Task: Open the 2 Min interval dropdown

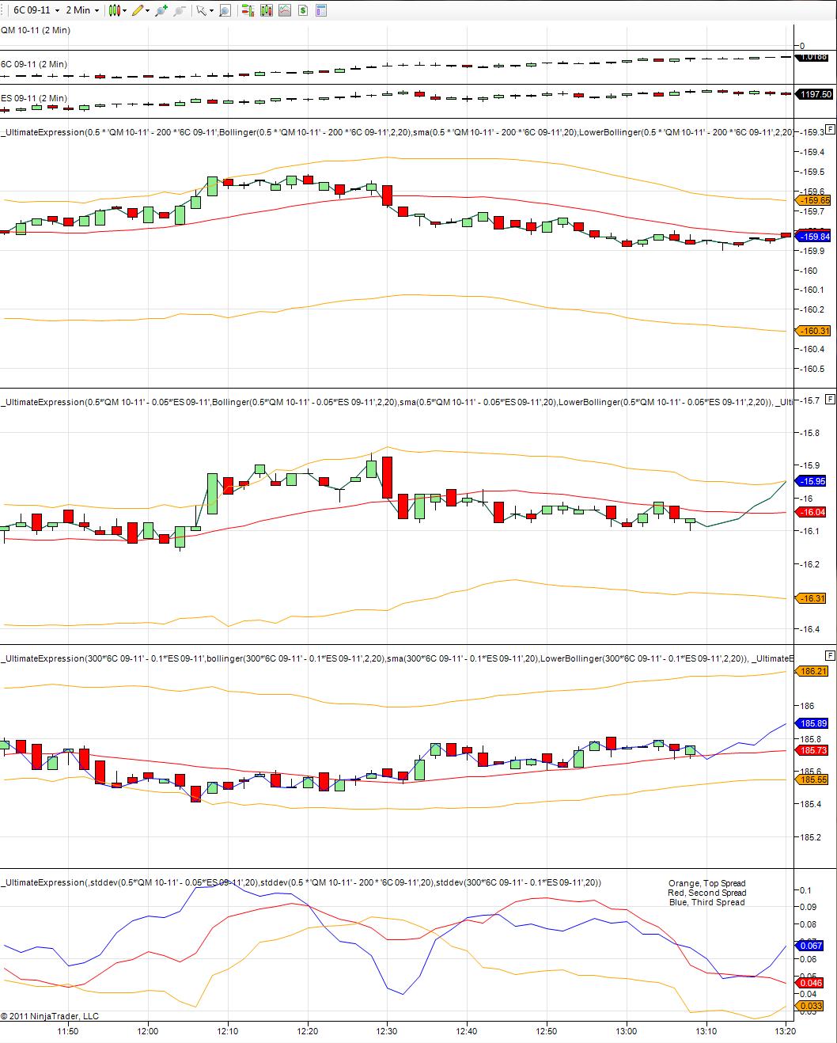Action: tap(82, 10)
